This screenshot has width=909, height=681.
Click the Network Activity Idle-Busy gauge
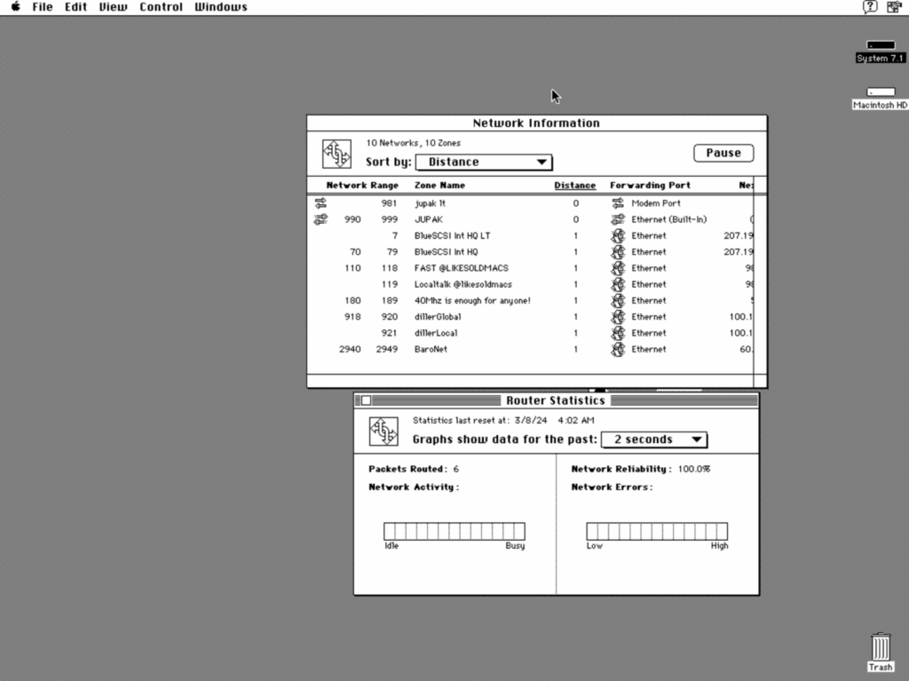click(454, 531)
